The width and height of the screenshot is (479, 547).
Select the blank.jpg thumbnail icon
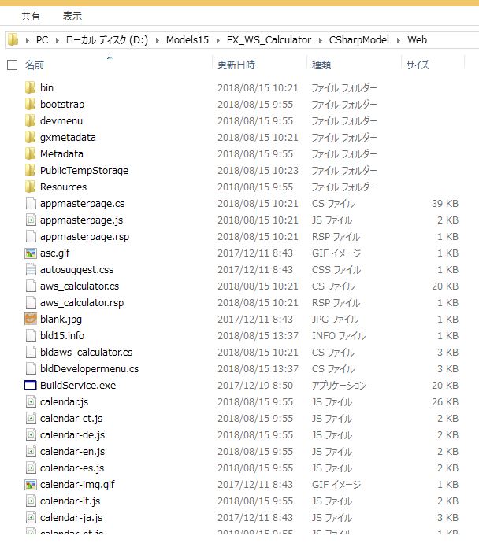tap(31, 319)
